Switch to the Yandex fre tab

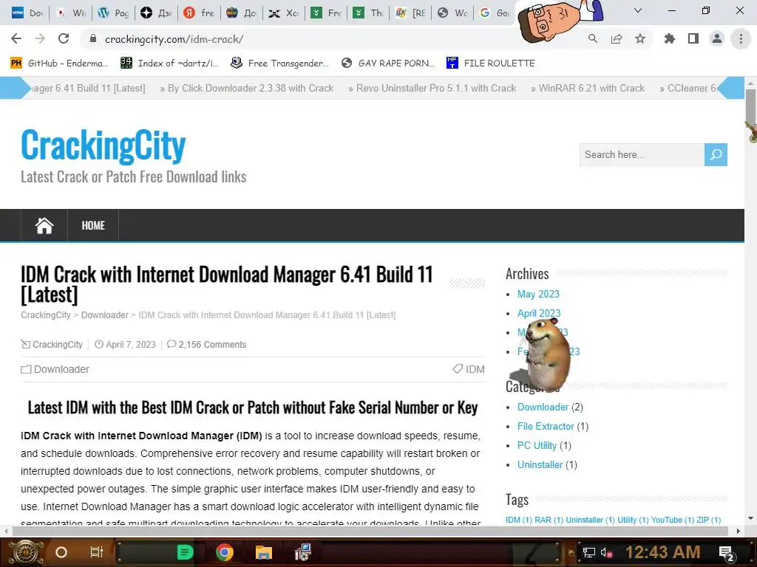coord(198,13)
